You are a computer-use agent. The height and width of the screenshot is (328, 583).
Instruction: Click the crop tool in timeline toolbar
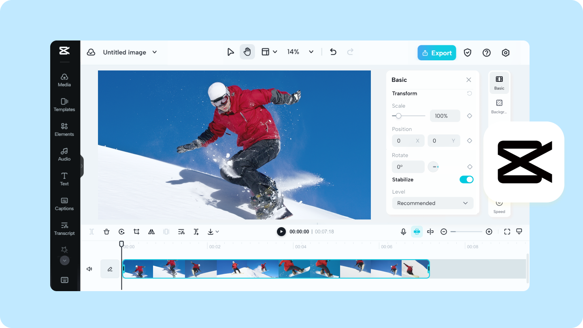[136, 232]
